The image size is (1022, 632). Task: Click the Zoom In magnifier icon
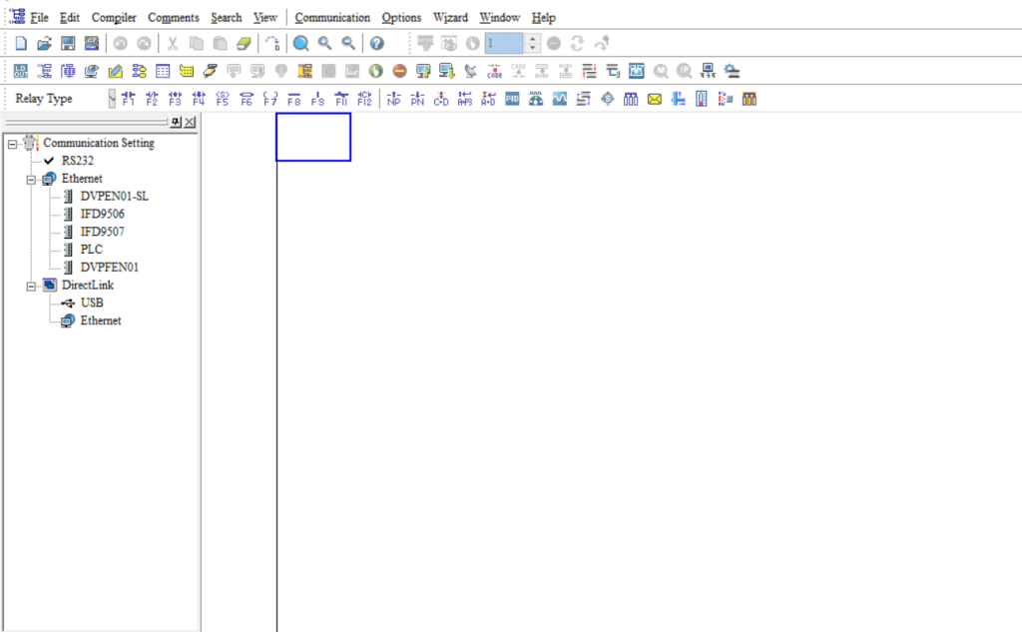coord(321,43)
